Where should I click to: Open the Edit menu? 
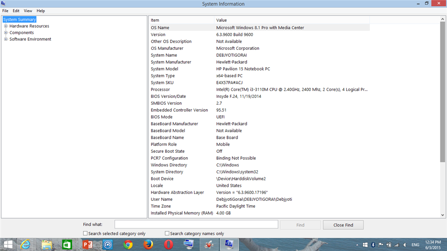pos(16,11)
